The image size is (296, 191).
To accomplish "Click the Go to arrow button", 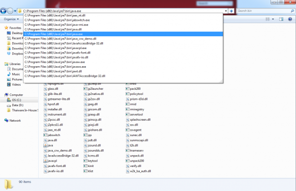I will (x=231, y=11).
